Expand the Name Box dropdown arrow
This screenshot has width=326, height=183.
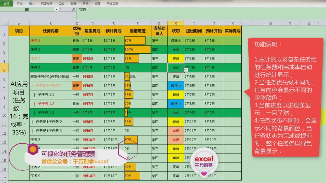(56, 9)
